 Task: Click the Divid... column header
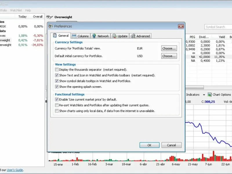204,37
